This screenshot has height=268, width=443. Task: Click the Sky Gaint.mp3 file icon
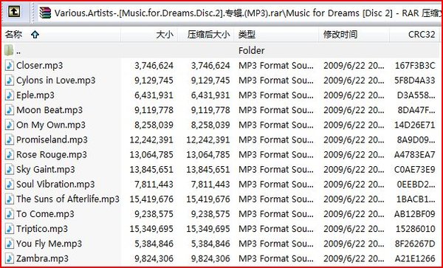[x=10, y=170]
